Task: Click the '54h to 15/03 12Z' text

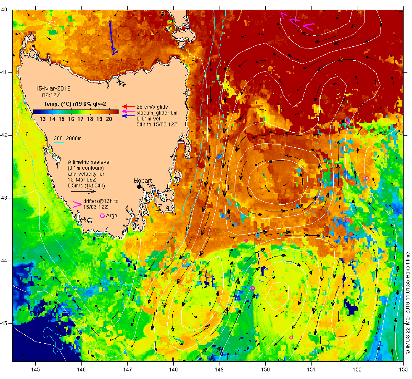Action: [157, 125]
